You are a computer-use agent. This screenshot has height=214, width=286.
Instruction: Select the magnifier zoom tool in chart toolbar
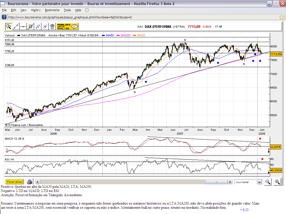click(9, 26)
